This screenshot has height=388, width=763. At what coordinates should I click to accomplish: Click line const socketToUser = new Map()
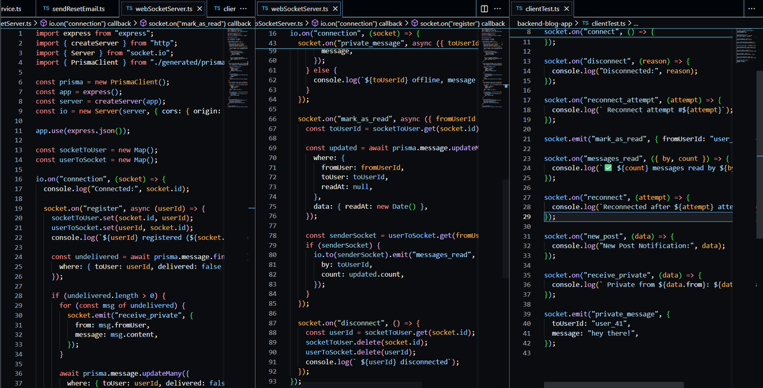coord(97,150)
